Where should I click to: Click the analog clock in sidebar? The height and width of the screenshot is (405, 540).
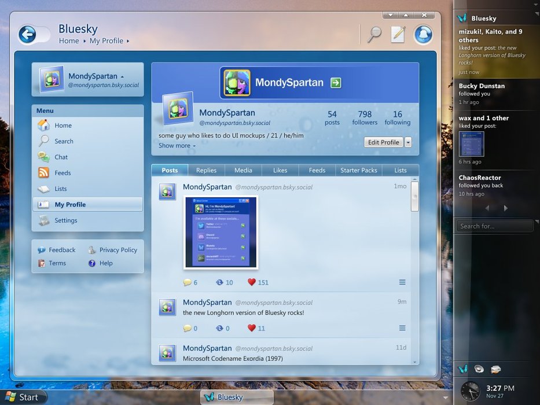[471, 391]
